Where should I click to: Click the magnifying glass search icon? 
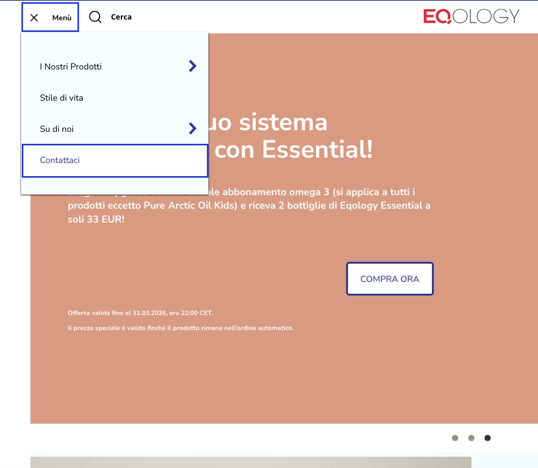(95, 17)
